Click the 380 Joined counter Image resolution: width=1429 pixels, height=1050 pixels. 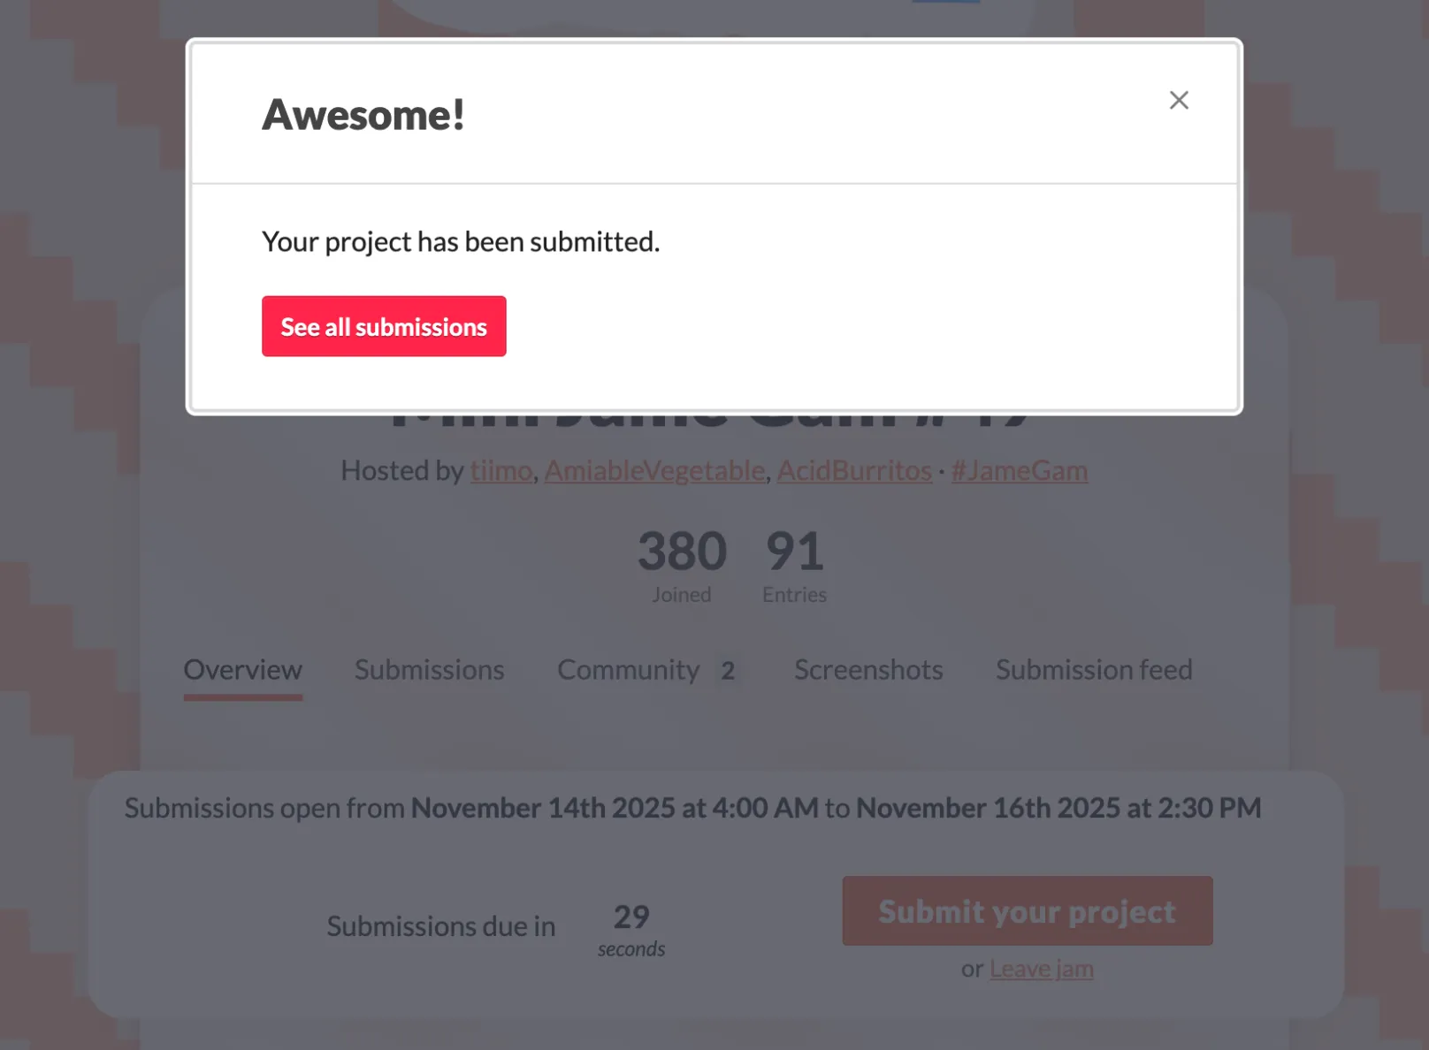point(682,565)
